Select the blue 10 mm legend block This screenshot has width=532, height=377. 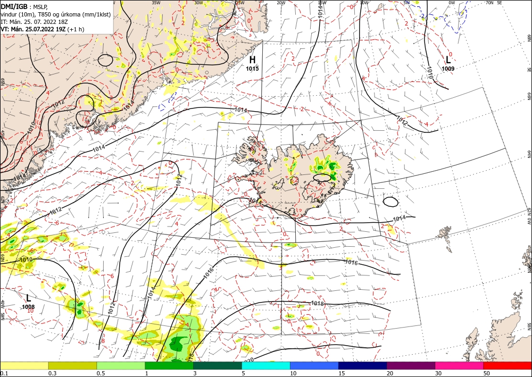point(314,365)
